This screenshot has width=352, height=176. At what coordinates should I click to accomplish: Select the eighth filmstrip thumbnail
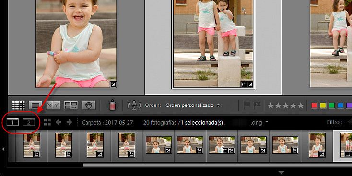[x=254, y=145]
